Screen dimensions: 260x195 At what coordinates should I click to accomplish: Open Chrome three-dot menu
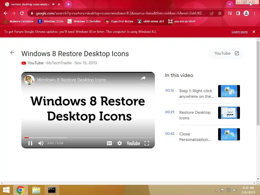coord(254,13)
